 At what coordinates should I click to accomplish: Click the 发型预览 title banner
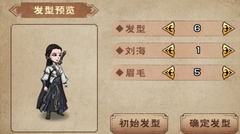coord(54,10)
